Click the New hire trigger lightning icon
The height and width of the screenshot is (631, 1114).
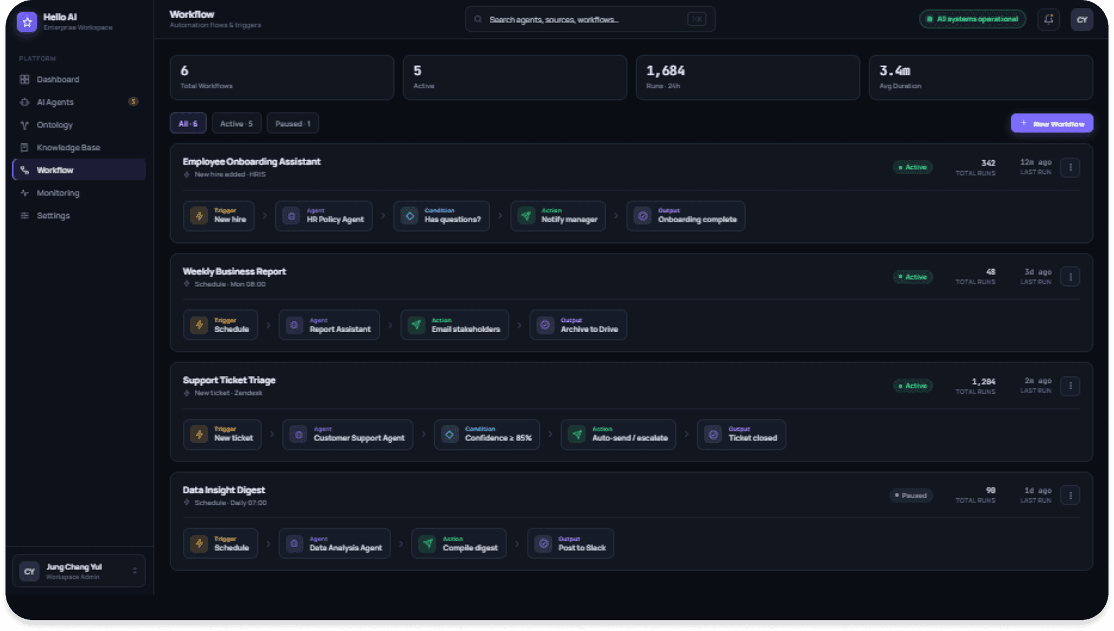pyautogui.click(x=199, y=216)
